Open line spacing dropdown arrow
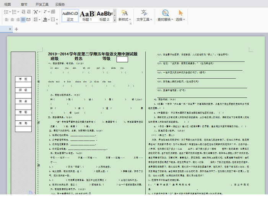This screenshot has height=202, width=268. (x=39, y=19)
